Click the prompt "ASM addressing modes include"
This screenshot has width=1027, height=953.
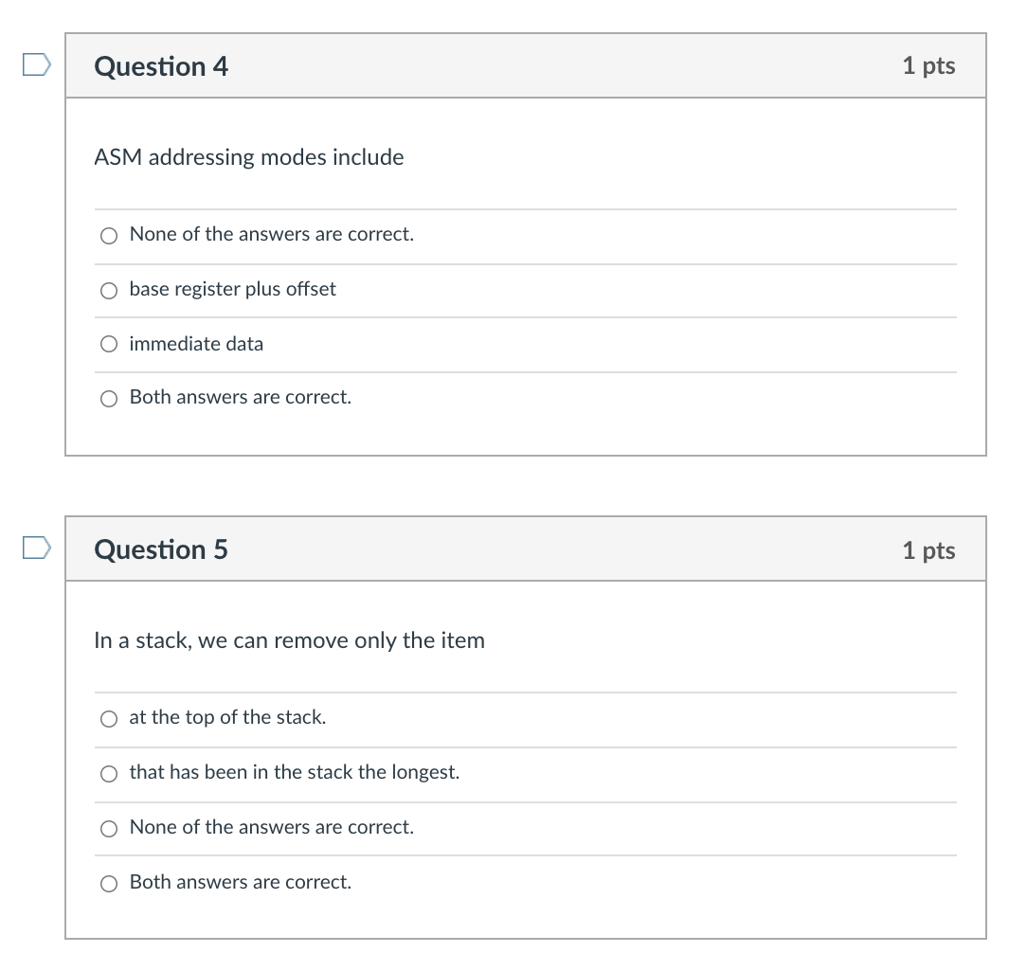click(248, 157)
